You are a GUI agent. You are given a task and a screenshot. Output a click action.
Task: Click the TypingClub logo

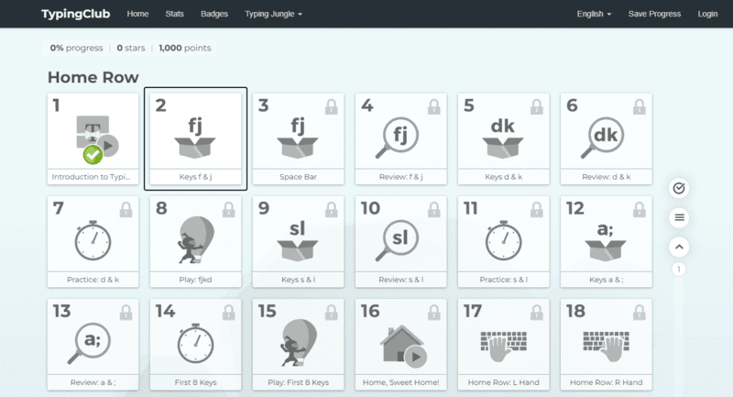(x=77, y=14)
